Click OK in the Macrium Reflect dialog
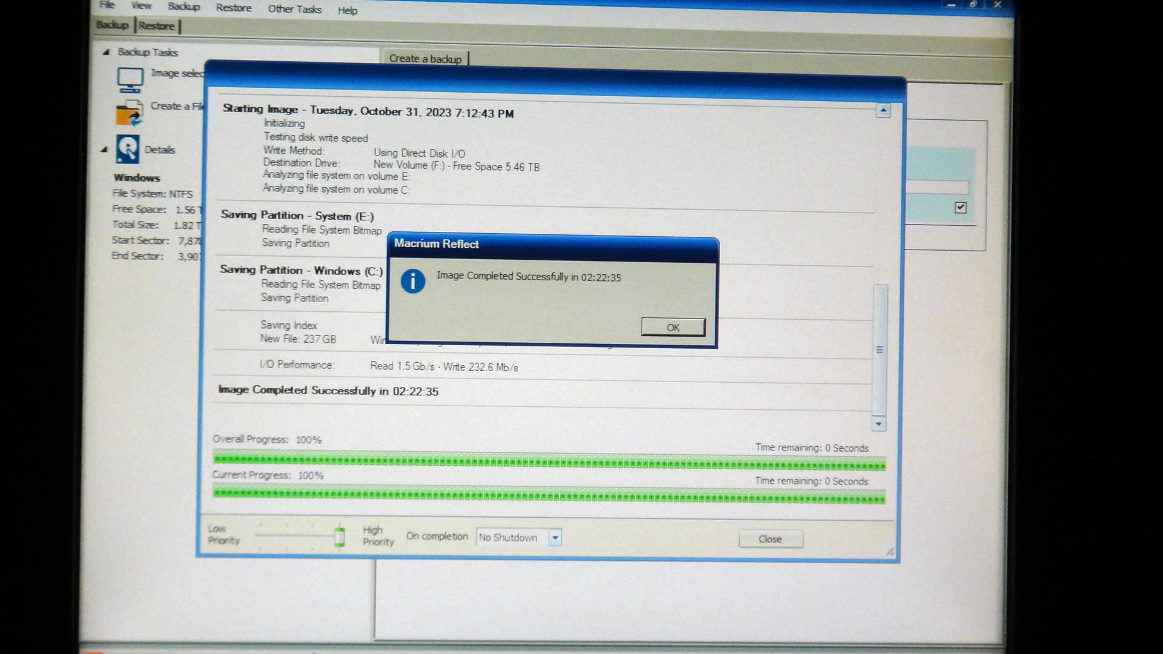 click(x=673, y=327)
